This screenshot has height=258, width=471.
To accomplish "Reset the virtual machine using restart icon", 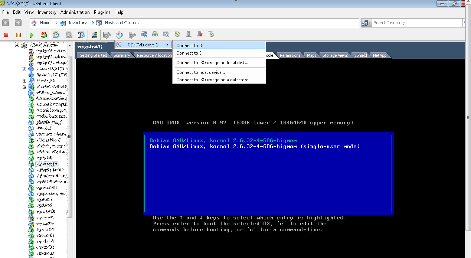I will click(44, 35).
